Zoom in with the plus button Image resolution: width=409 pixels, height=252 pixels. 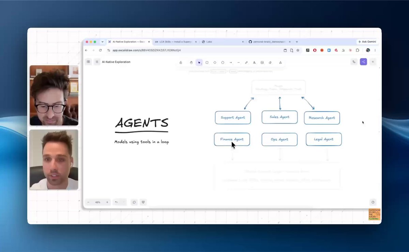coord(107,202)
